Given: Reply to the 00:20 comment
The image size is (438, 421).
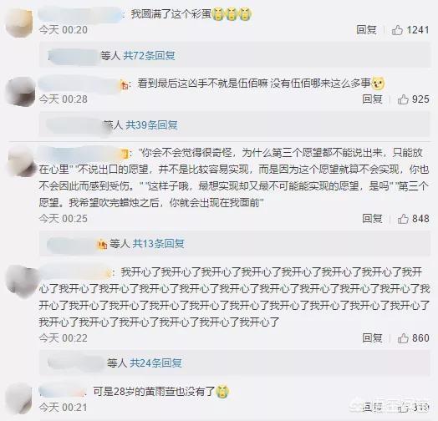Looking at the screenshot, I should point(366,29).
